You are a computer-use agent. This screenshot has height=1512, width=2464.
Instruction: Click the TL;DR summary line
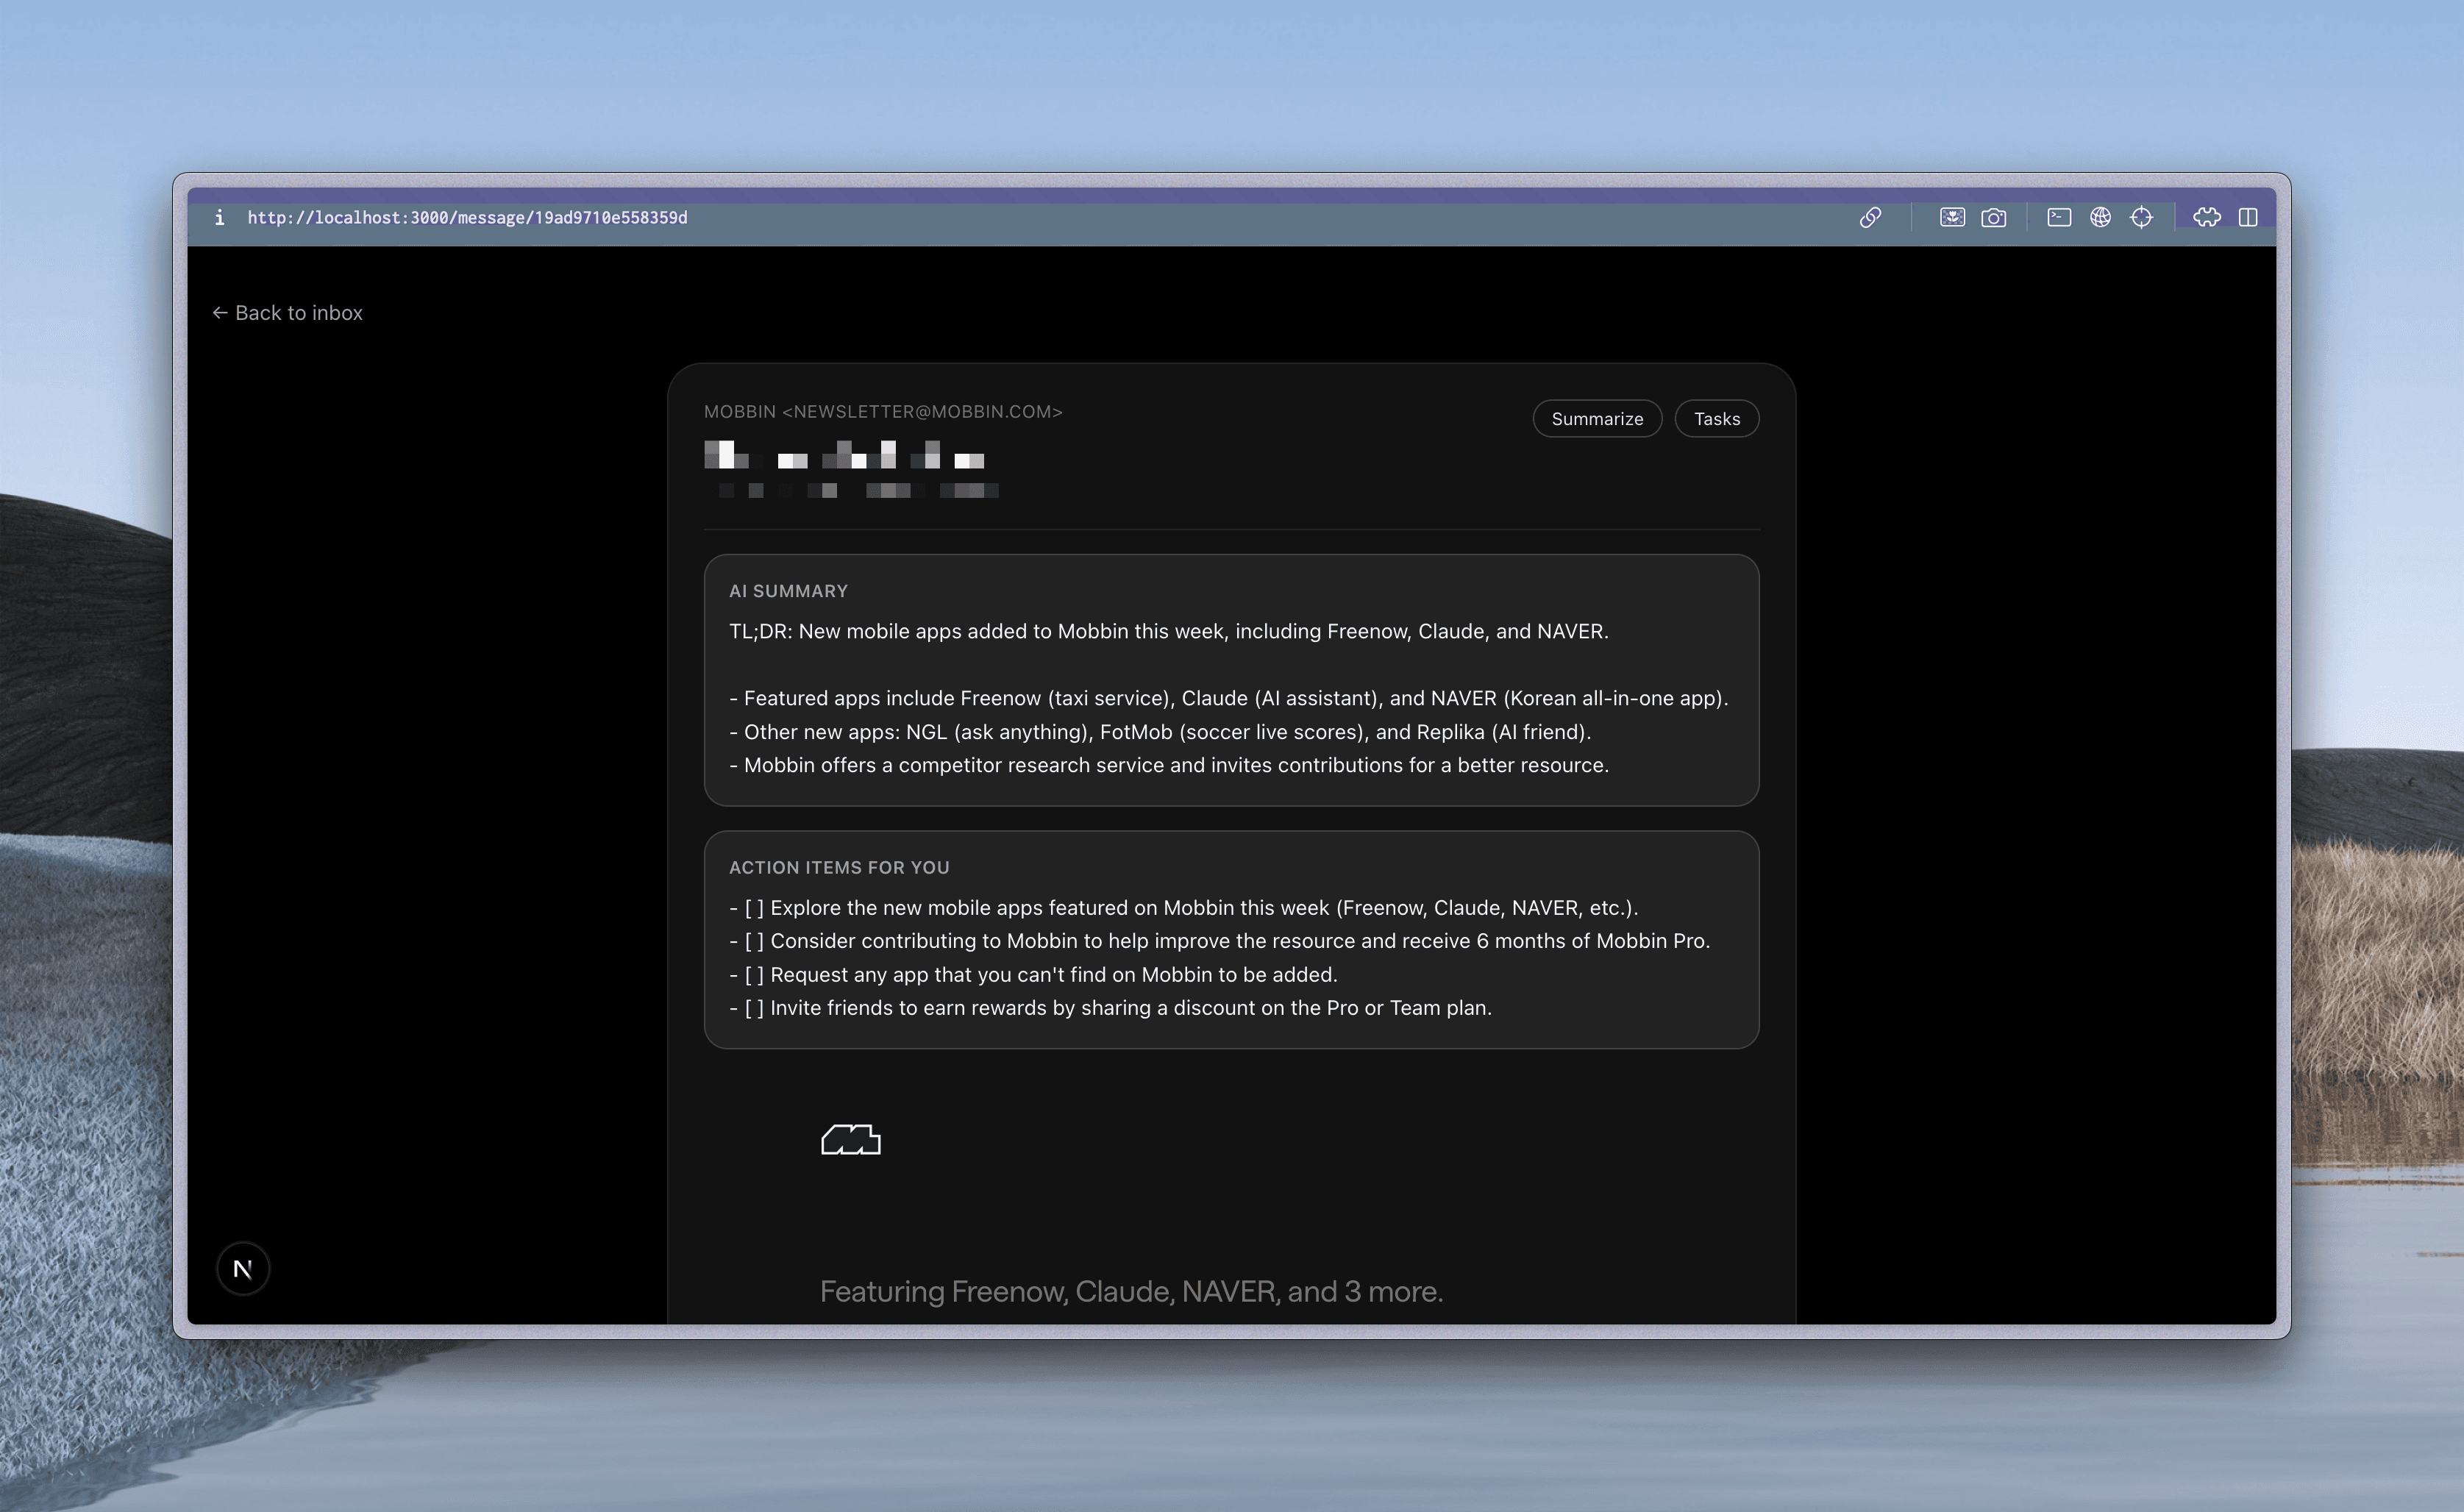tap(1169, 631)
